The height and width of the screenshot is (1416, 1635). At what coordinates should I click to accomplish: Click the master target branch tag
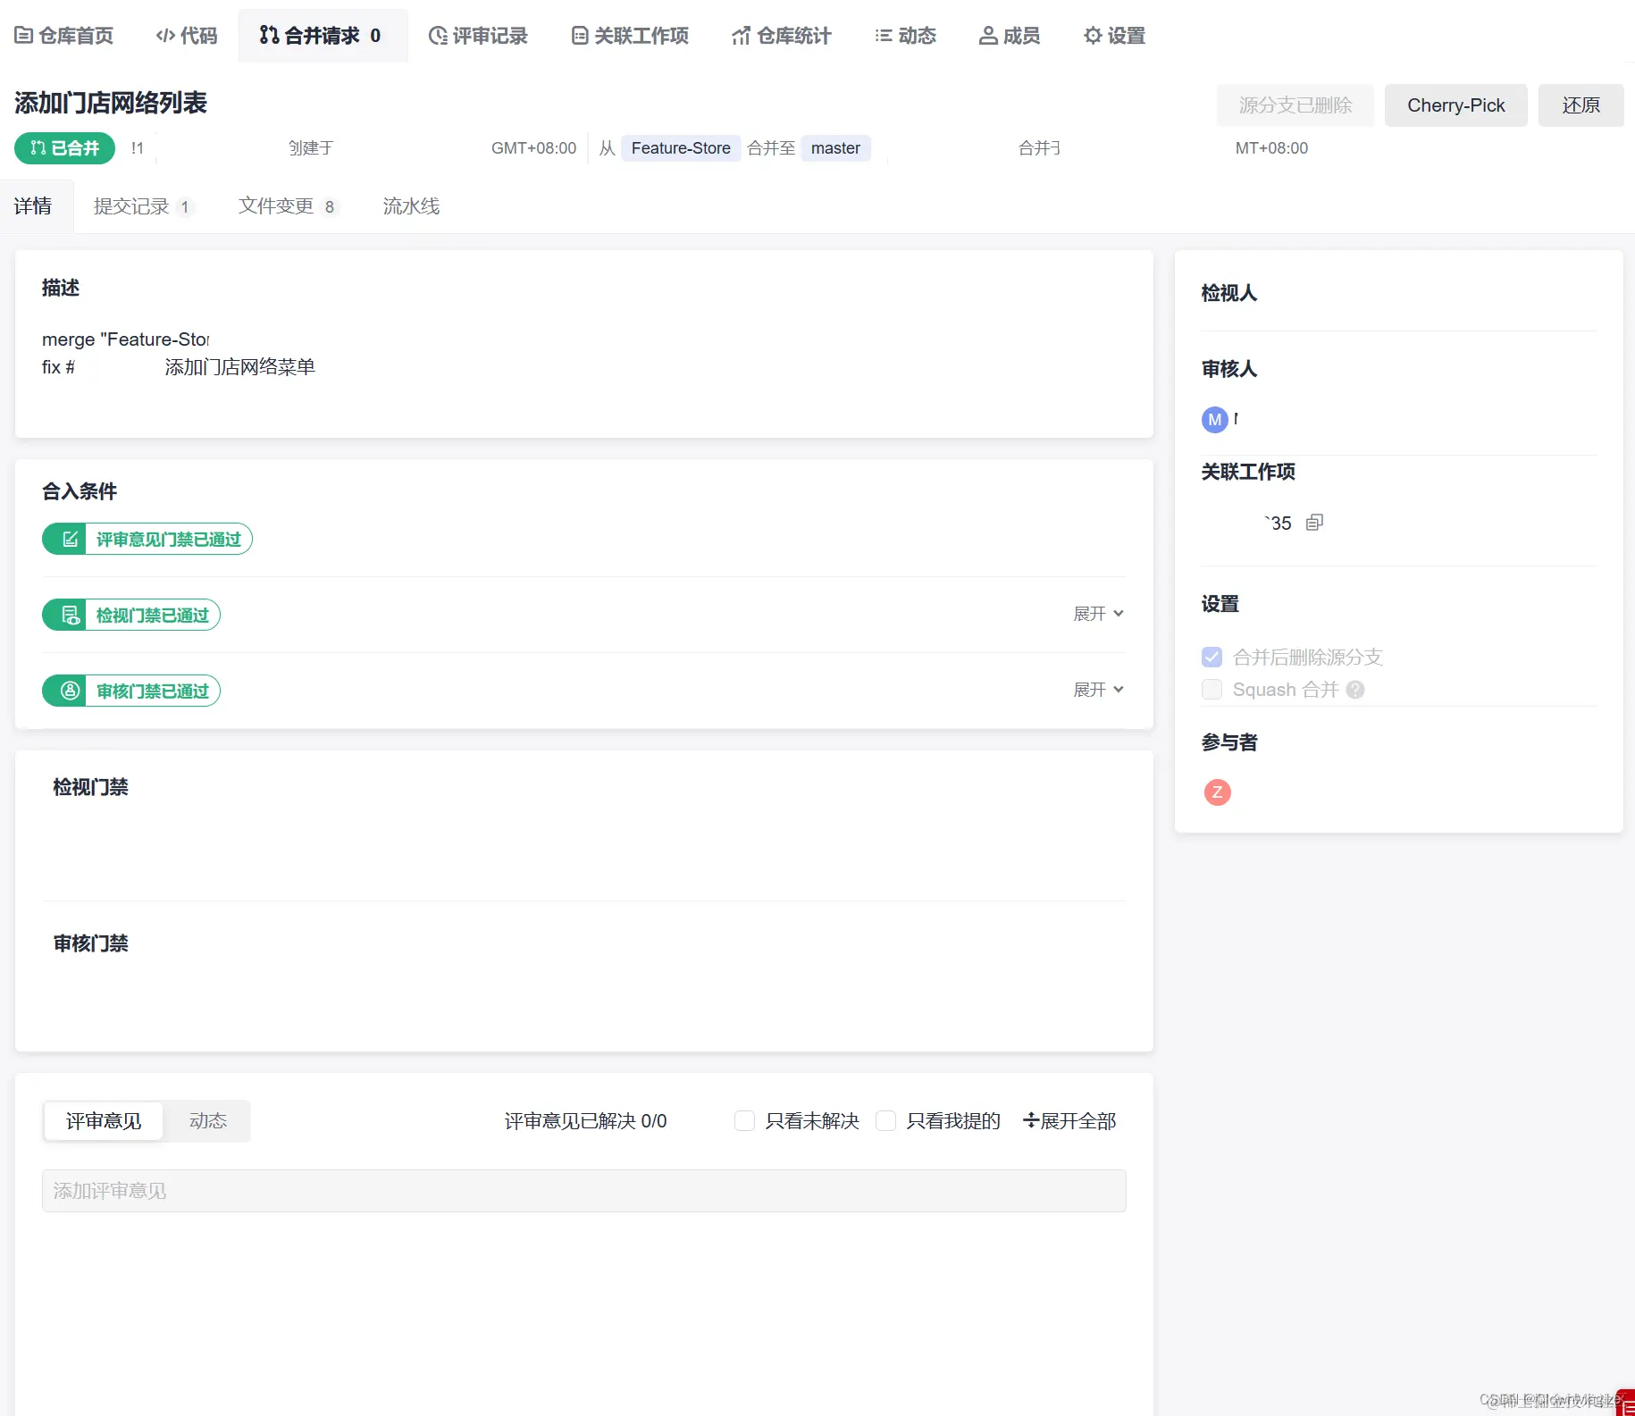coord(835,148)
